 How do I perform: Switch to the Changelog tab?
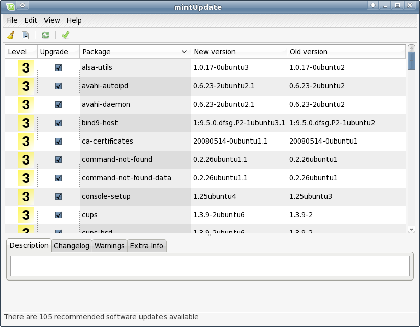click(x=71, y=246)
